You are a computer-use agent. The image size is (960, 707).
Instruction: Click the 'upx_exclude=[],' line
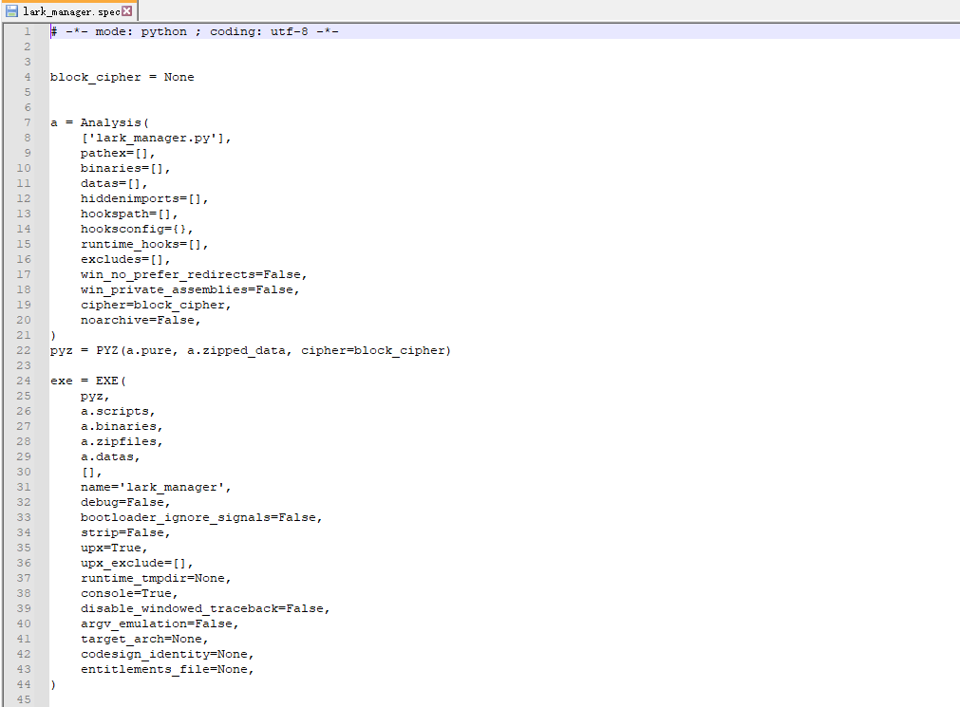click(137, 563)
